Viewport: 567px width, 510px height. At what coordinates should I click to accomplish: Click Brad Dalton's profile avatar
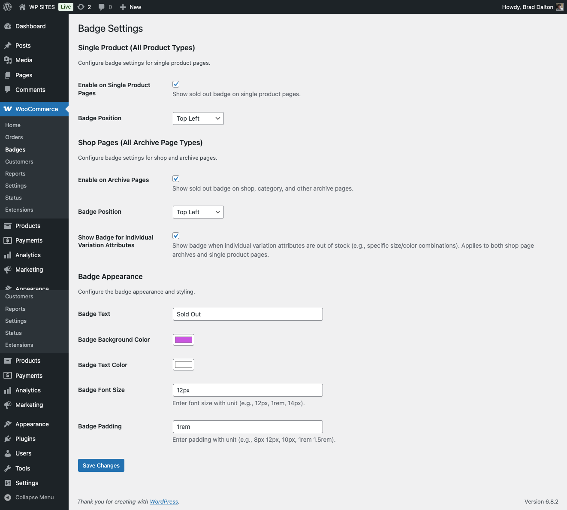pyautogui.click(x=559, y=7)
